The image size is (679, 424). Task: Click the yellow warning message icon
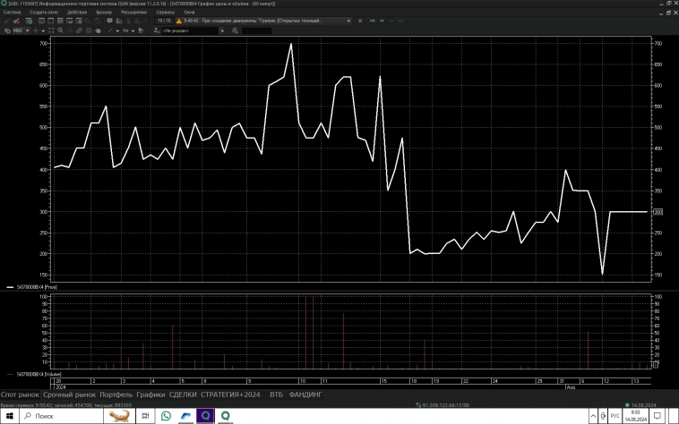pyautogui.click(x=179, y=20)
